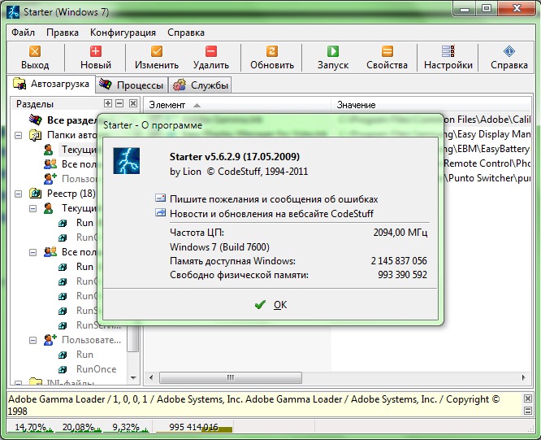Click the Выход toolbar icon
541x440 pixels.
point(34,57)
